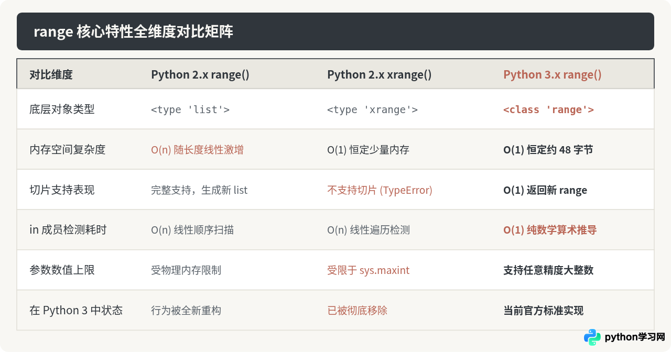
Task: Click the cell 'O(1) 返回新 range'
Action: click(x=545, y=190)
